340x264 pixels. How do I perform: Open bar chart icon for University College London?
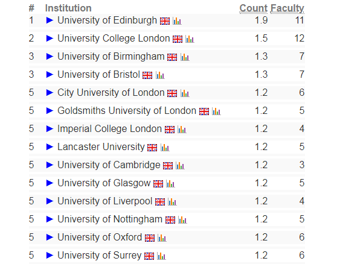click(190, 39)
